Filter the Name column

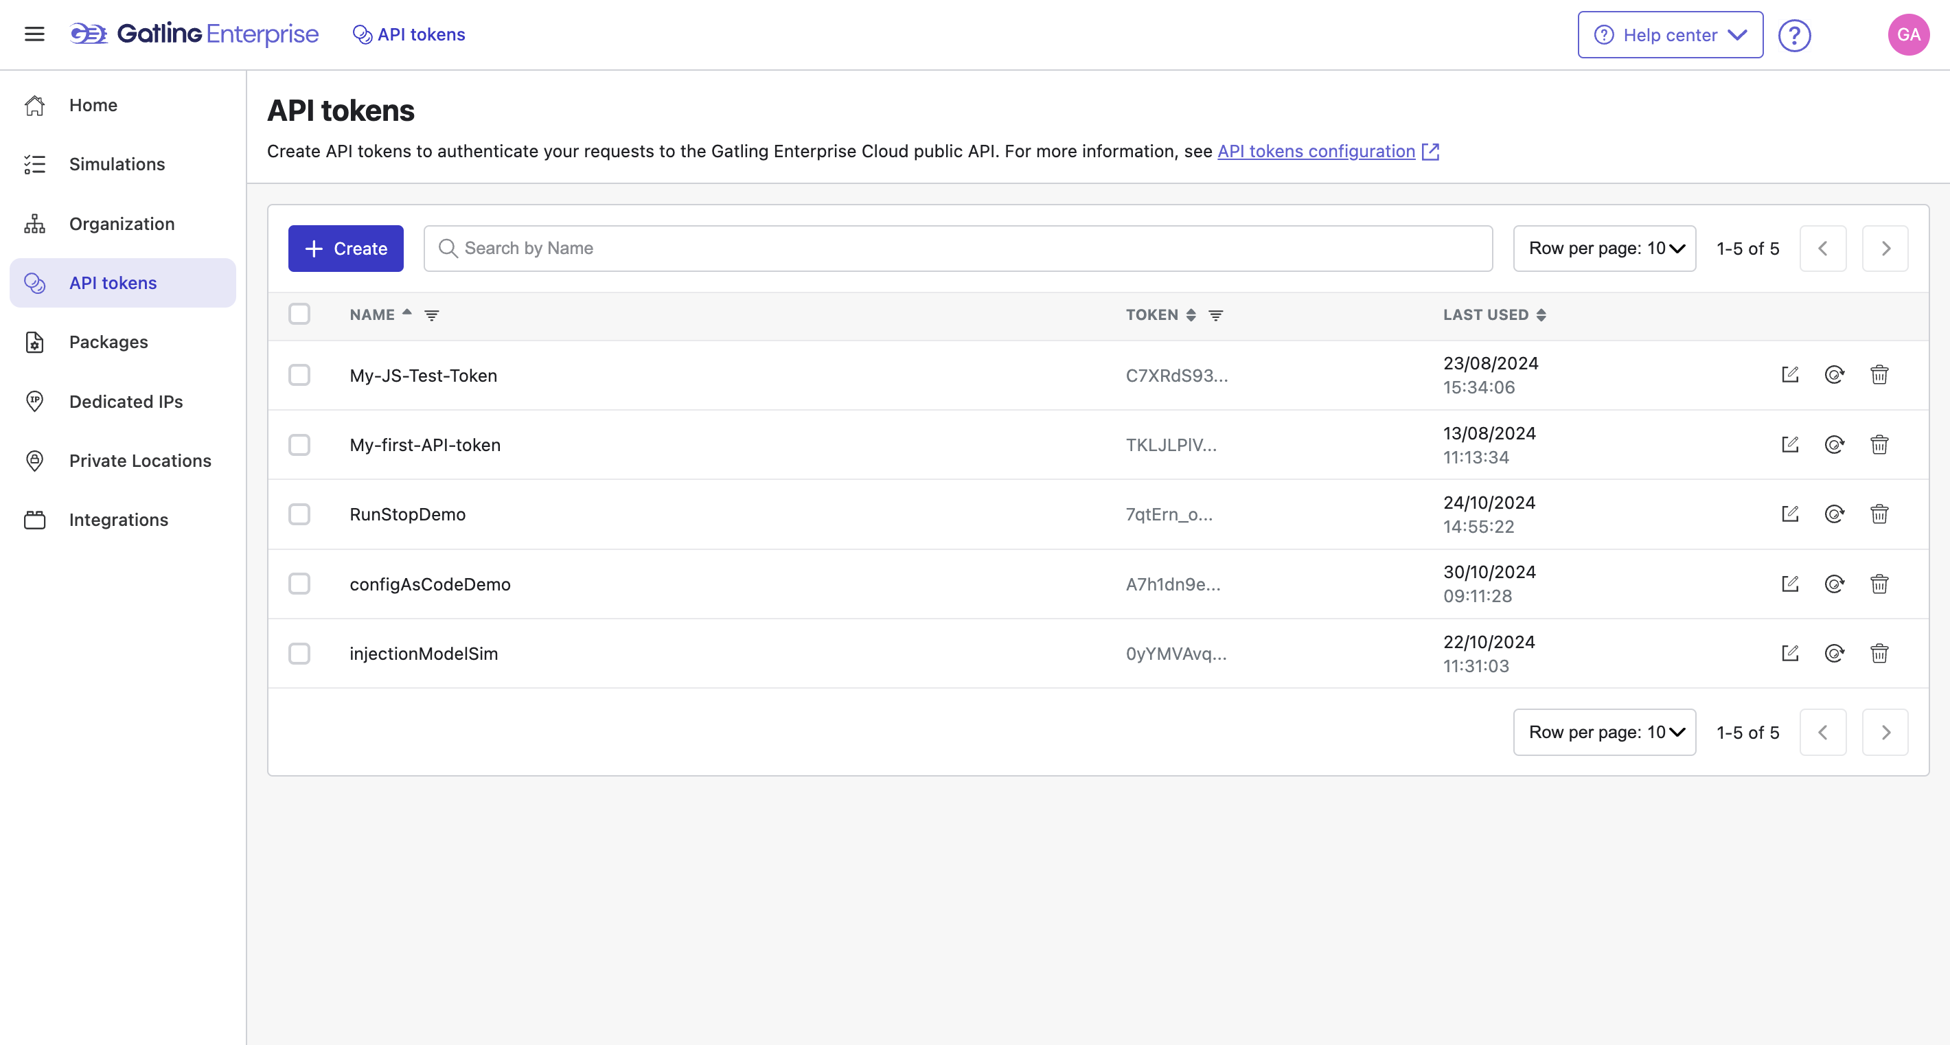click(x=431, y=316)
